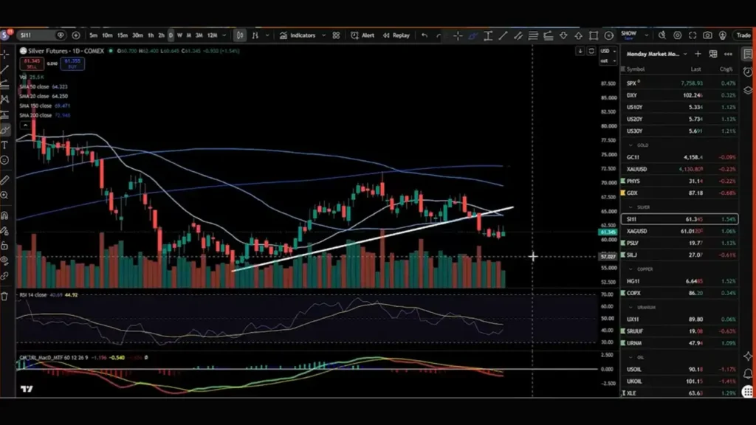Open the Indicators favorites dropdown arrow

click(x=323, y=35)
